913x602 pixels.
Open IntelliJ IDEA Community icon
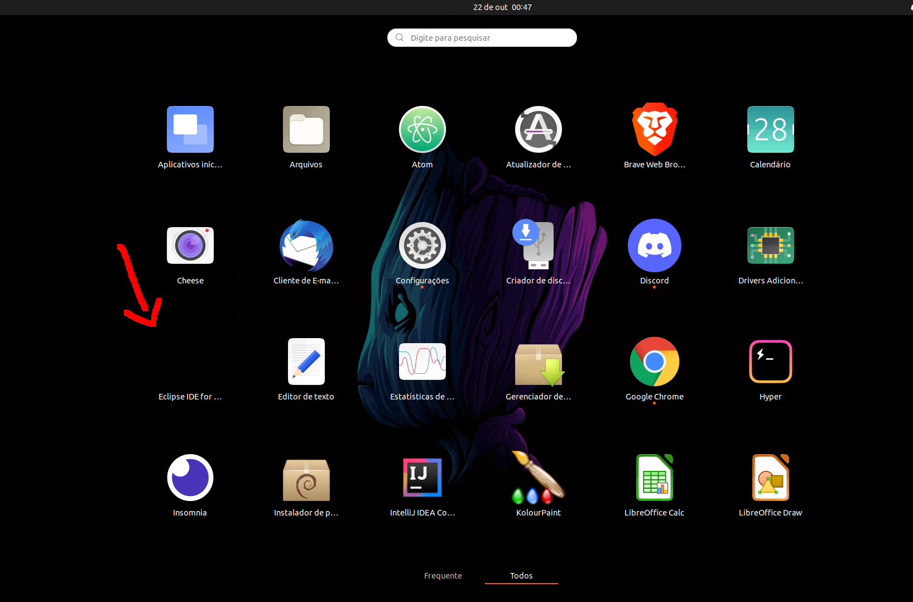coord(422,478)
